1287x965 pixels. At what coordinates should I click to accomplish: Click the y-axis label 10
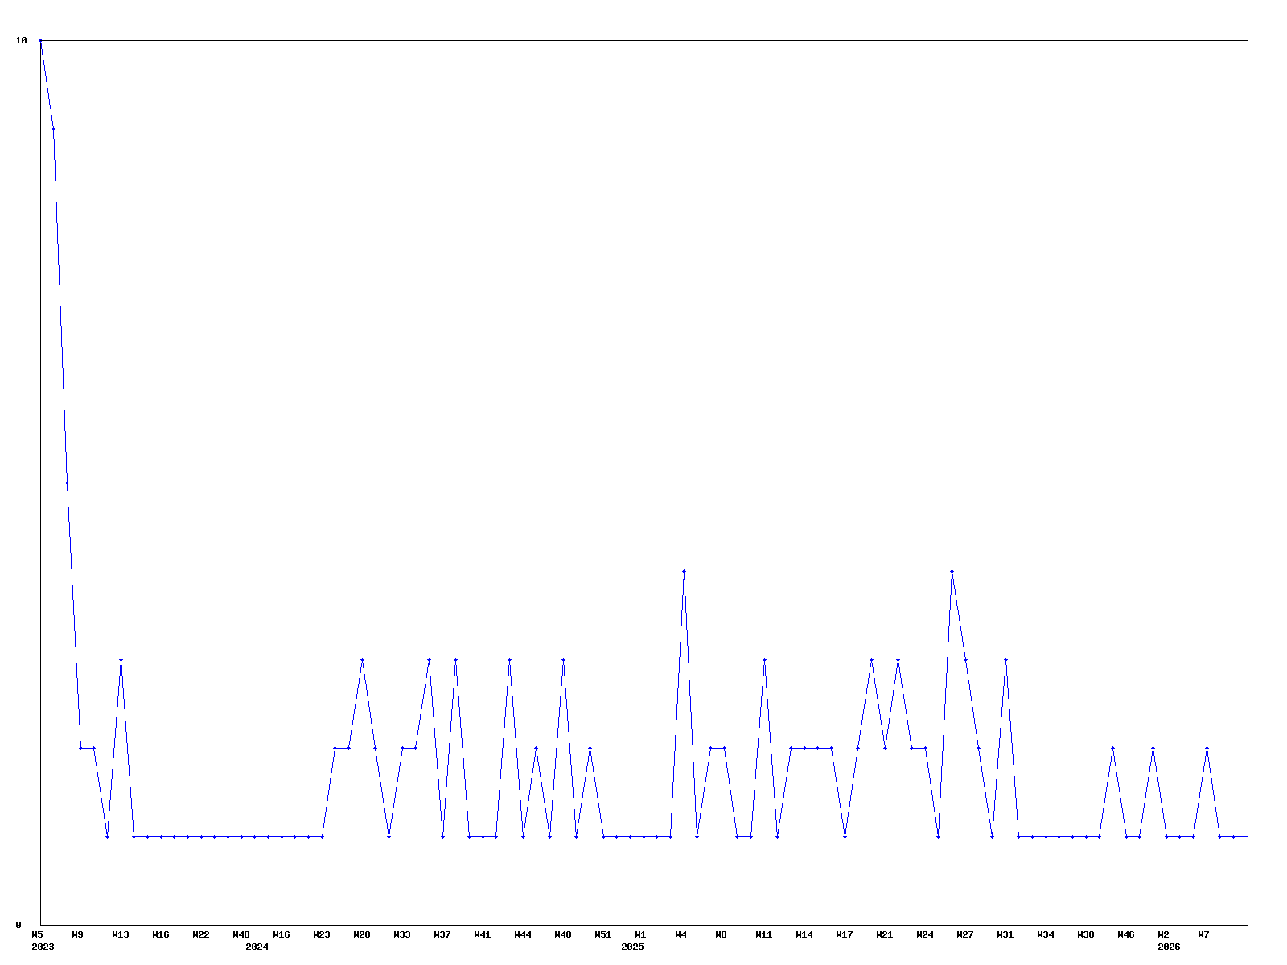point(22,40)
